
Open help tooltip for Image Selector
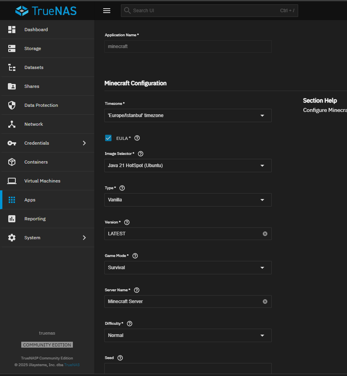click(141, 154)
